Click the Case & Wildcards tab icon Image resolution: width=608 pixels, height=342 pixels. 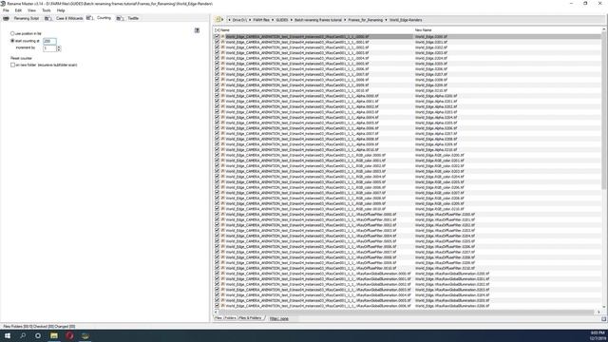(48, 18)
